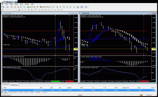Zoom out of the chart
The image size is (158, 97).
coord(67,7)
